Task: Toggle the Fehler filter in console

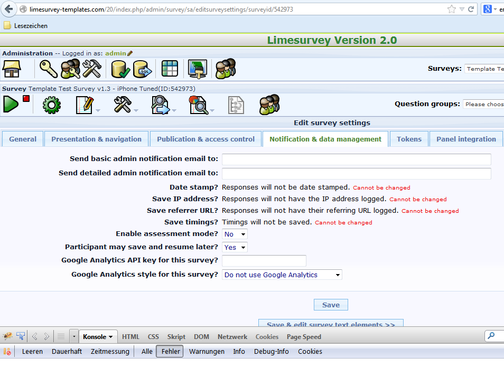Action: click(170, 351)
